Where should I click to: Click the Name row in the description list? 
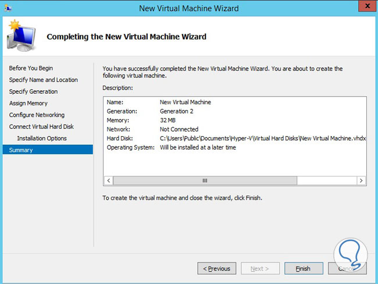tap(185, 102)
